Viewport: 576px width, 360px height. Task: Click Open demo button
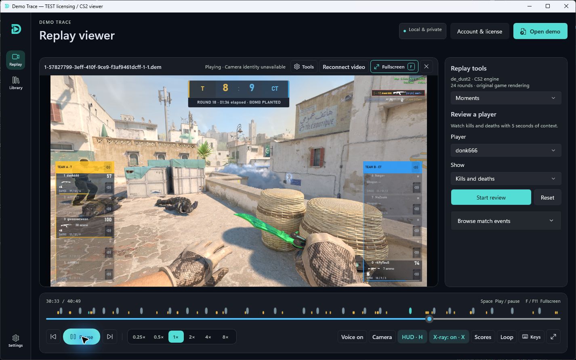540,31
